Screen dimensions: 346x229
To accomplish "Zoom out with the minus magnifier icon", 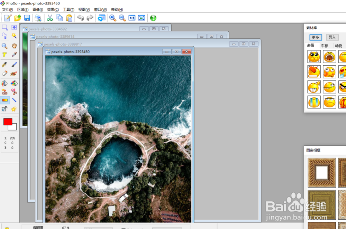I will (x=122, y=18).
